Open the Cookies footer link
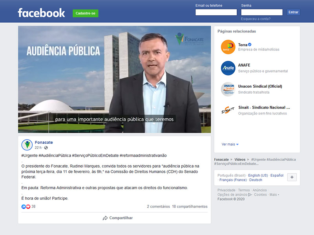This screenshot has width=314, height=235. click(x=260, y=195)
